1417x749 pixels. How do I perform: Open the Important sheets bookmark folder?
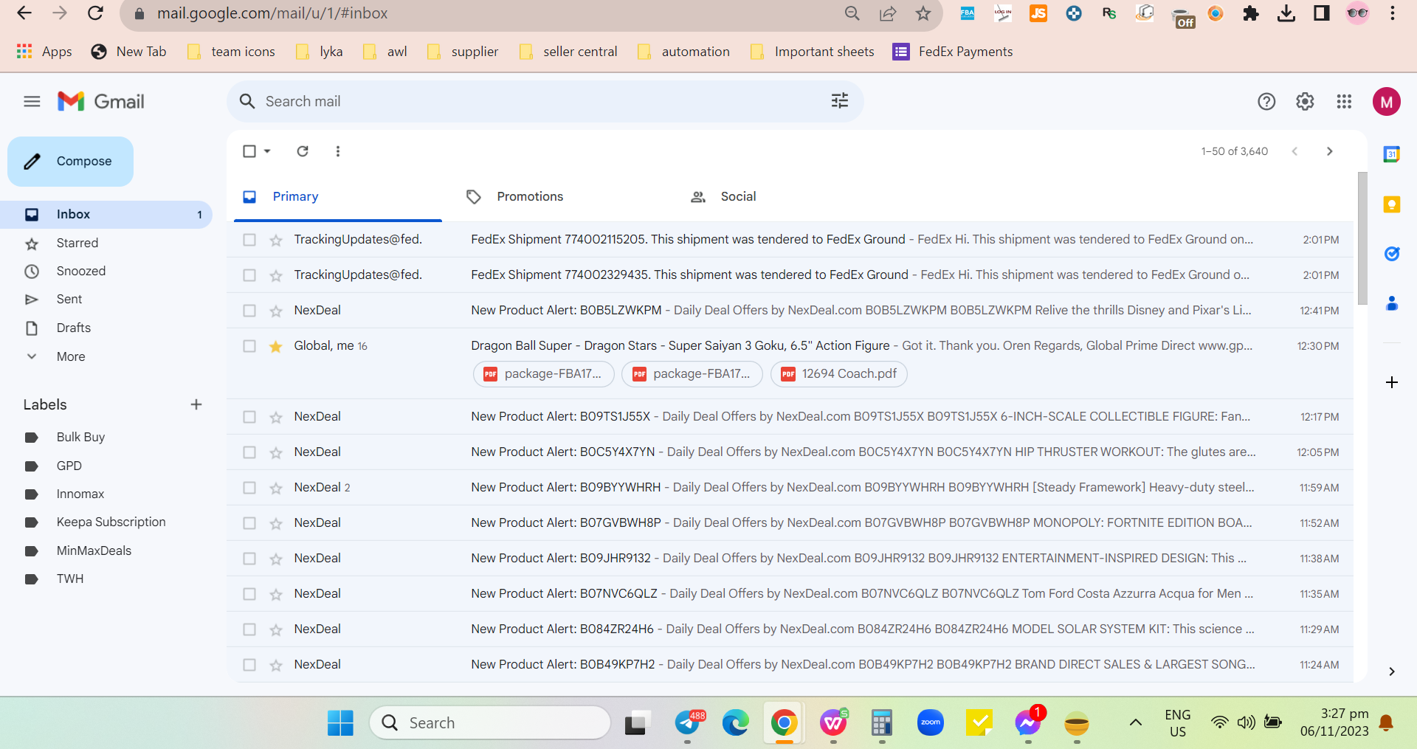click(812, 52)
